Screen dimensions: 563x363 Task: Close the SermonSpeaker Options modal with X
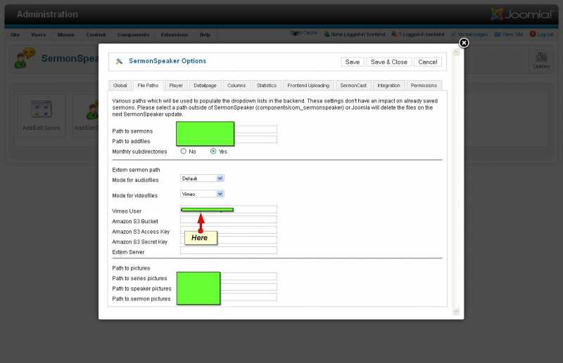(464, 43)
